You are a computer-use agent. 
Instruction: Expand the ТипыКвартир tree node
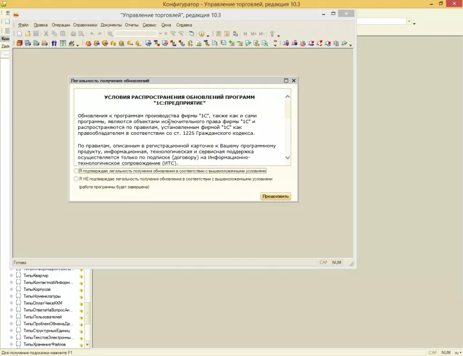click(11, 275)
